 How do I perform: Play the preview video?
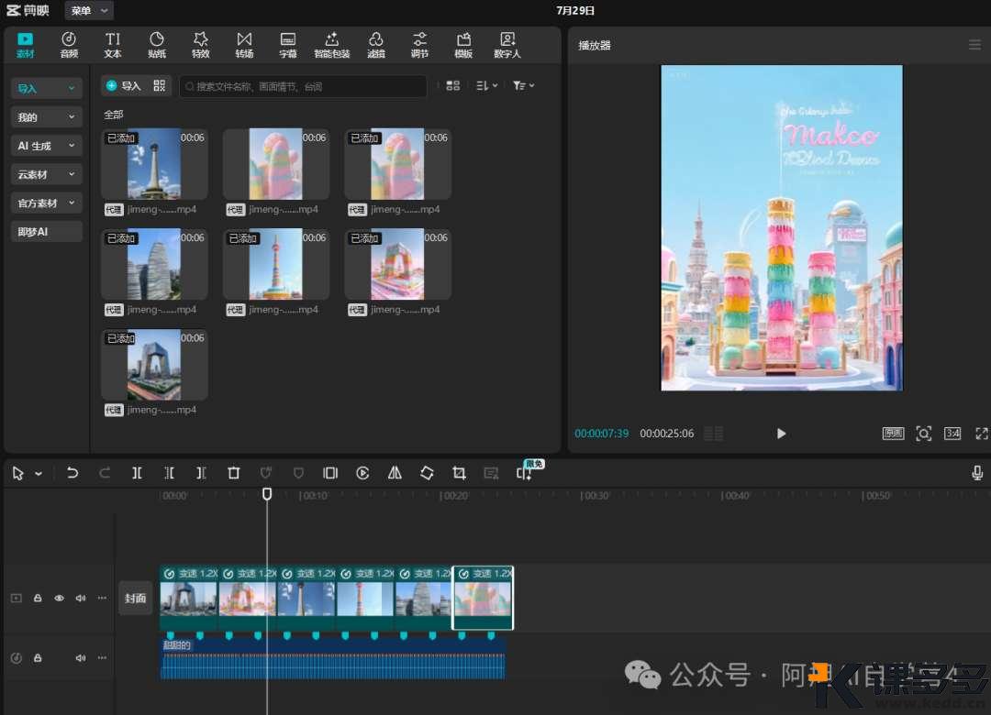pos(781,434)
